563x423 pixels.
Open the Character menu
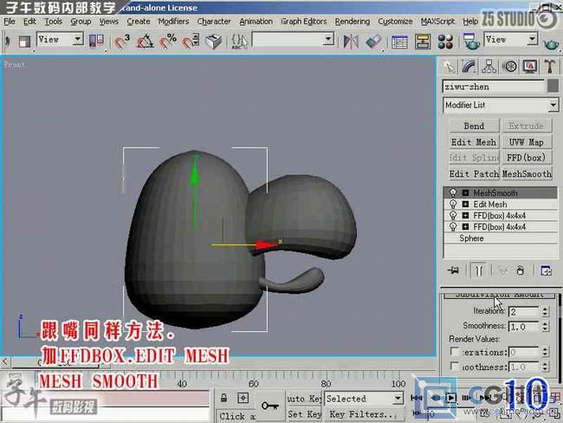click(x=214, y=22)
